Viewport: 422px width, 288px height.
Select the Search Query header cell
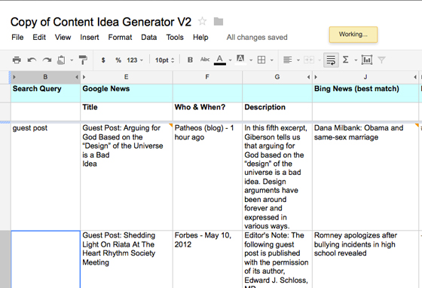45,93
